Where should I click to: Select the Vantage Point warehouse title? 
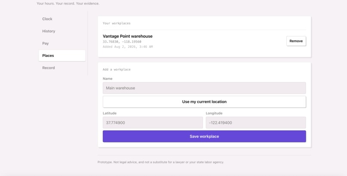(x=128, y=36)
